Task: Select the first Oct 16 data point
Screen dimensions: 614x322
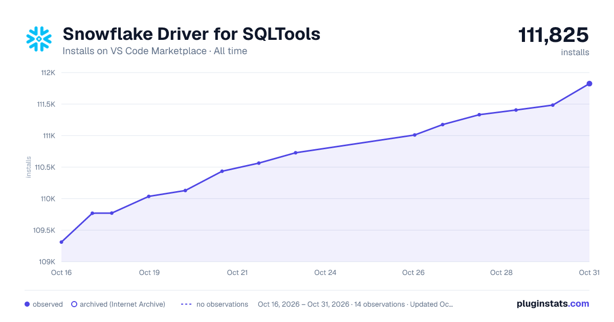Action: 61,242
